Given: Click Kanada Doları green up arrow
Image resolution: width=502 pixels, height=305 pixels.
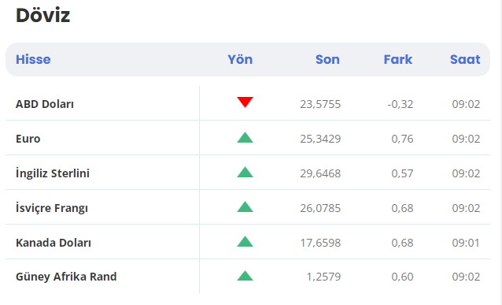Looking at the screenshot, I should pos(245,241).
